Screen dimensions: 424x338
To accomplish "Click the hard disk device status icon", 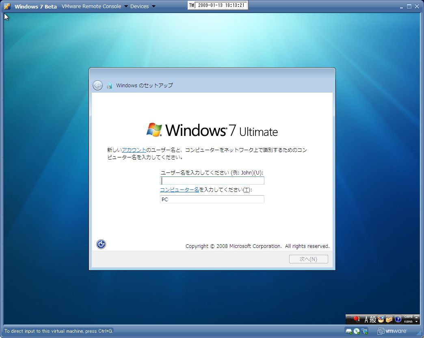I will coord(349,331).
